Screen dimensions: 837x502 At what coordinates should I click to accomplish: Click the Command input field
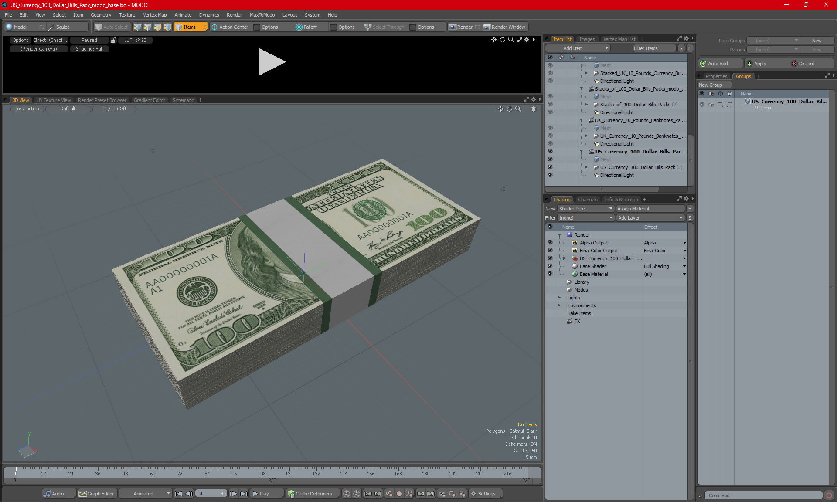coord(764,495)
